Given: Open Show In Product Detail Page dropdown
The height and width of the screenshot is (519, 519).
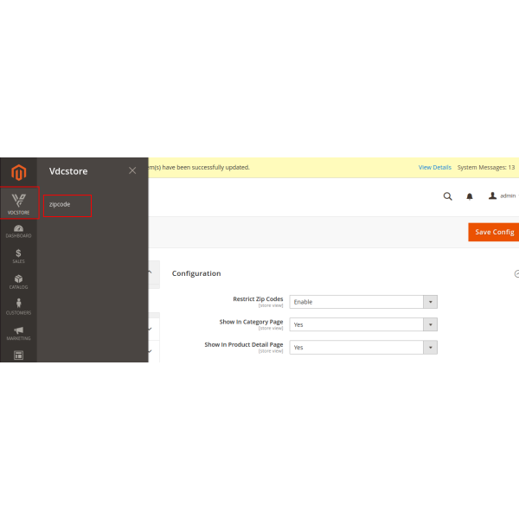Looking at the screenshot, I should 363,347.
